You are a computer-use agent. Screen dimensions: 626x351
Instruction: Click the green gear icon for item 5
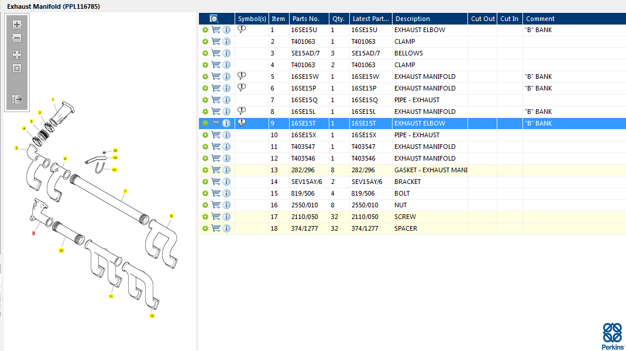(205, 77)
